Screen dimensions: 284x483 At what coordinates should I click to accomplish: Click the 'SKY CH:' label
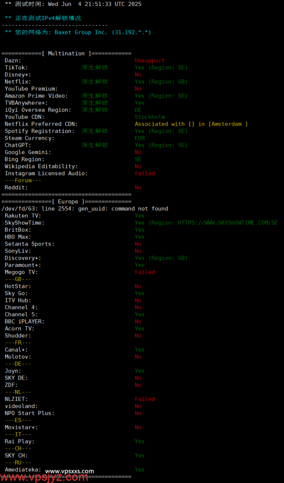17,455
